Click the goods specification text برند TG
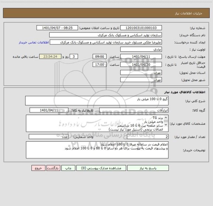The image size is (213, 206). [158, 118]
